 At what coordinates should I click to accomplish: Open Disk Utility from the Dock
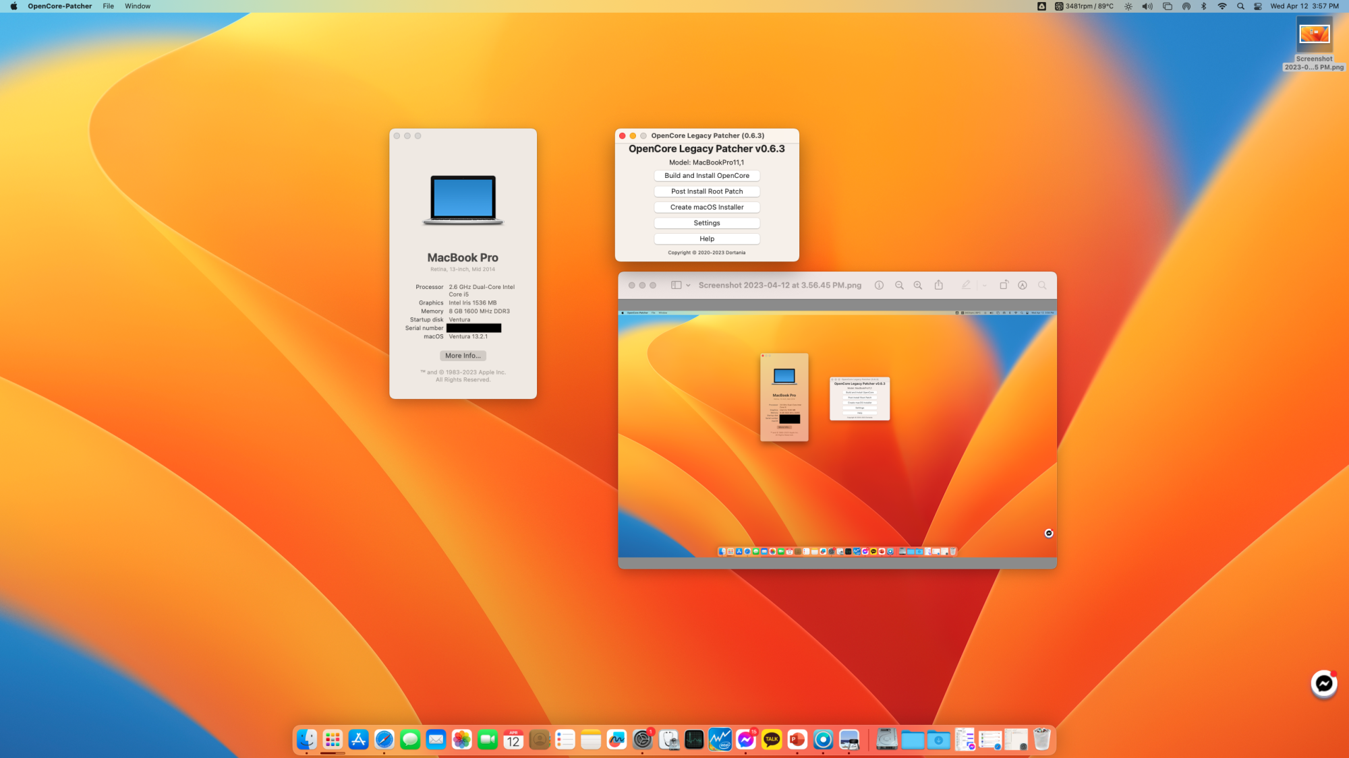(x=668, y=740)
